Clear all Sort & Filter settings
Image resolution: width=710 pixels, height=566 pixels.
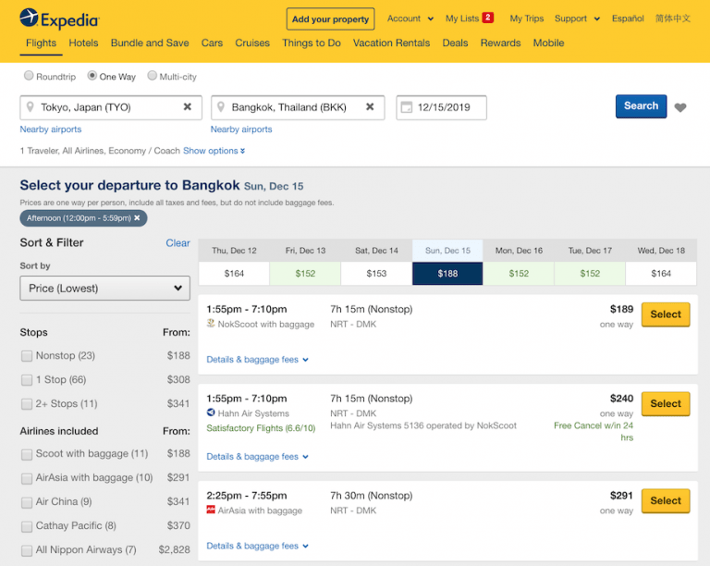[177, 243]
